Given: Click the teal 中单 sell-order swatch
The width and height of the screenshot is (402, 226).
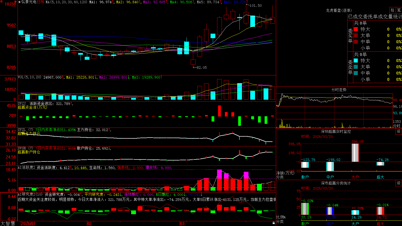Looking at the screenshot, I should [356, 73].
